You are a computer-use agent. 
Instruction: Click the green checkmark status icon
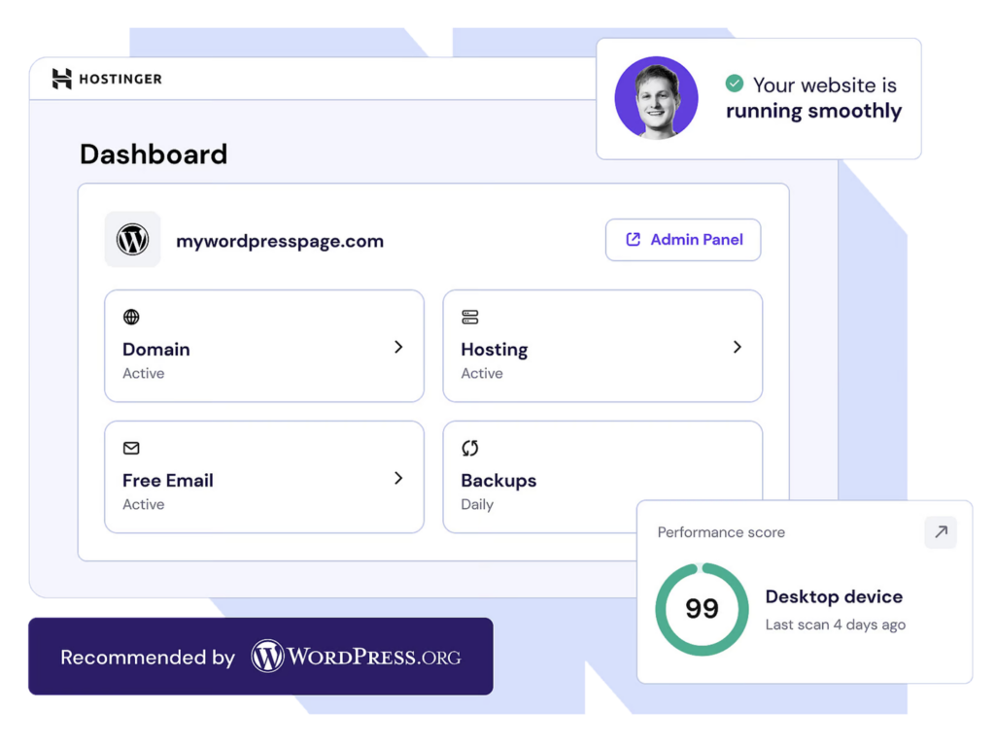(735, 85)
